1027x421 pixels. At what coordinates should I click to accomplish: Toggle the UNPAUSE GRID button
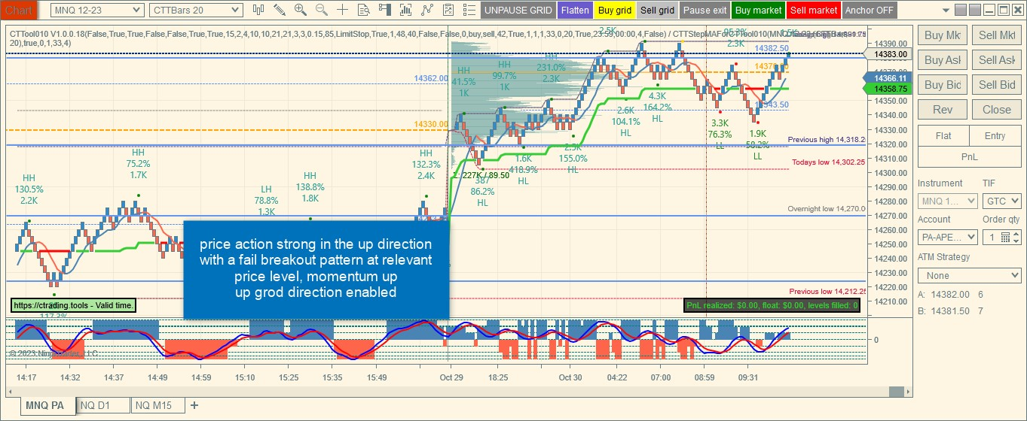click(518, 11)
